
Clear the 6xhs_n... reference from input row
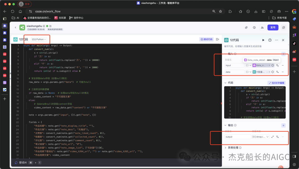[269, 65]
